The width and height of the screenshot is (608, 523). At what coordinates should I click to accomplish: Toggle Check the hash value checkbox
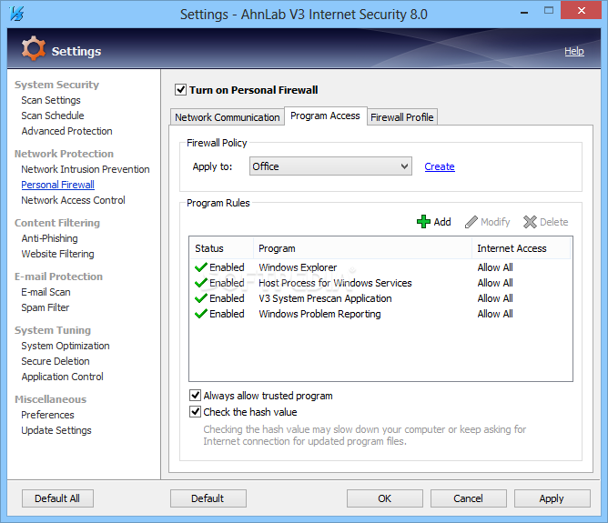click(195, 411)
